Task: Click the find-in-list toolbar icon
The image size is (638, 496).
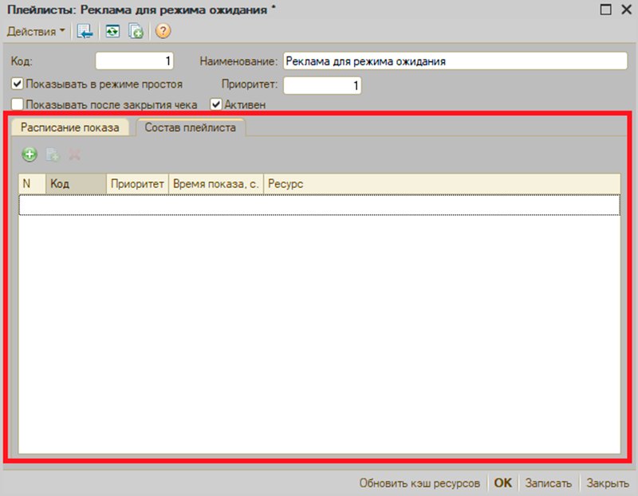Action: [85, 31]
